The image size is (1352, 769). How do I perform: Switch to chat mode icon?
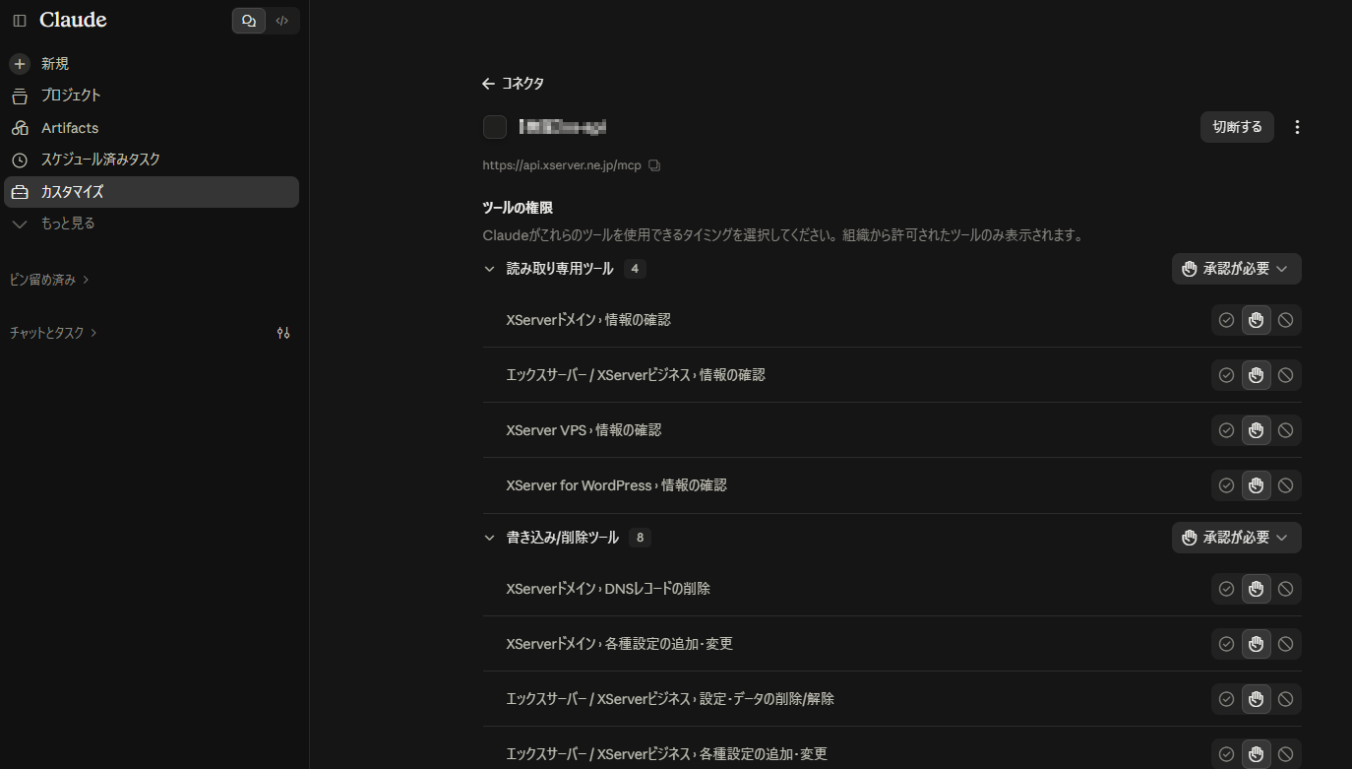pyautogui.click(x=249, y=21)
